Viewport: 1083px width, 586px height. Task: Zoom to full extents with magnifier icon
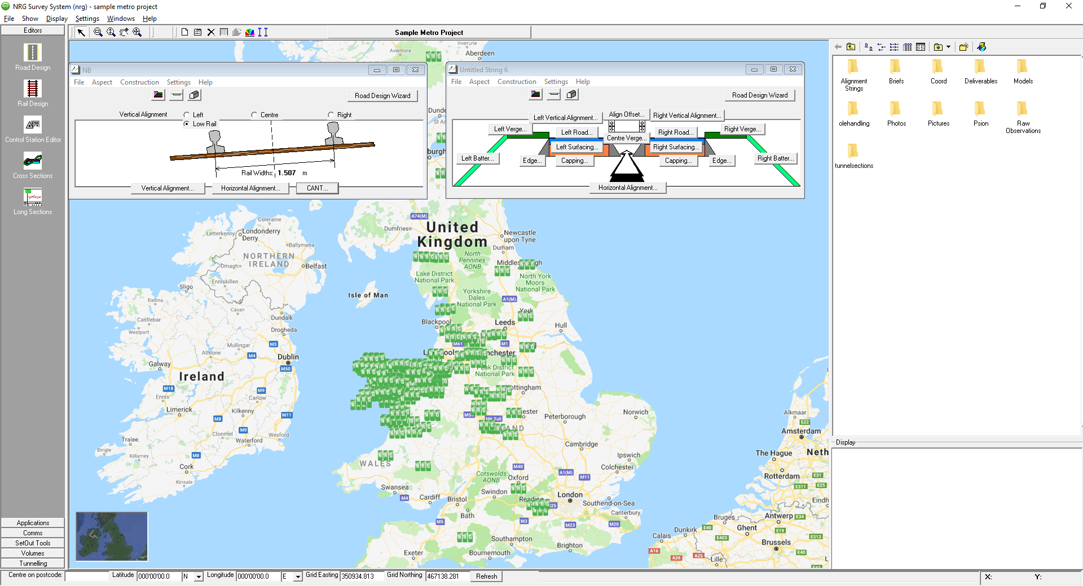(x=137, y=32)
